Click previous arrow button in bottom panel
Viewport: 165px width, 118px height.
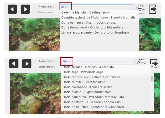pyautogui.click(x=14, y=64)
